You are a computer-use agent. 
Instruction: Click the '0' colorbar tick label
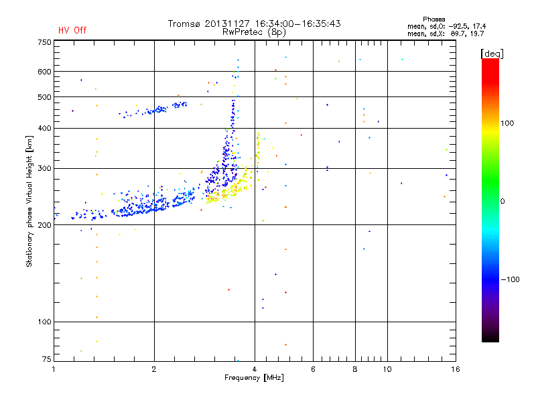(503, 202)
